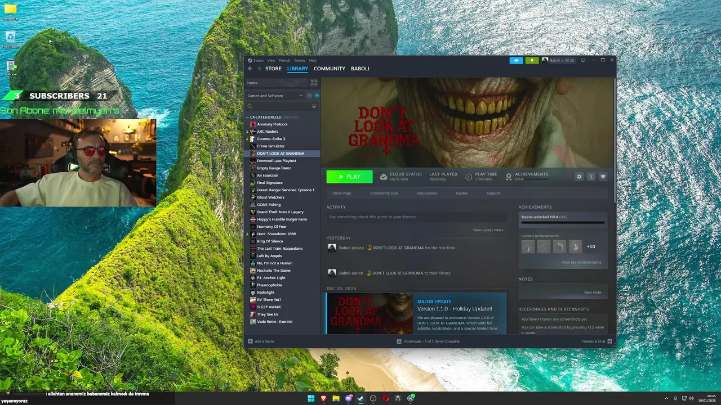Screen dimensions: 721x405
Task: Click the library Home button
Action: (x=276, y=83)
